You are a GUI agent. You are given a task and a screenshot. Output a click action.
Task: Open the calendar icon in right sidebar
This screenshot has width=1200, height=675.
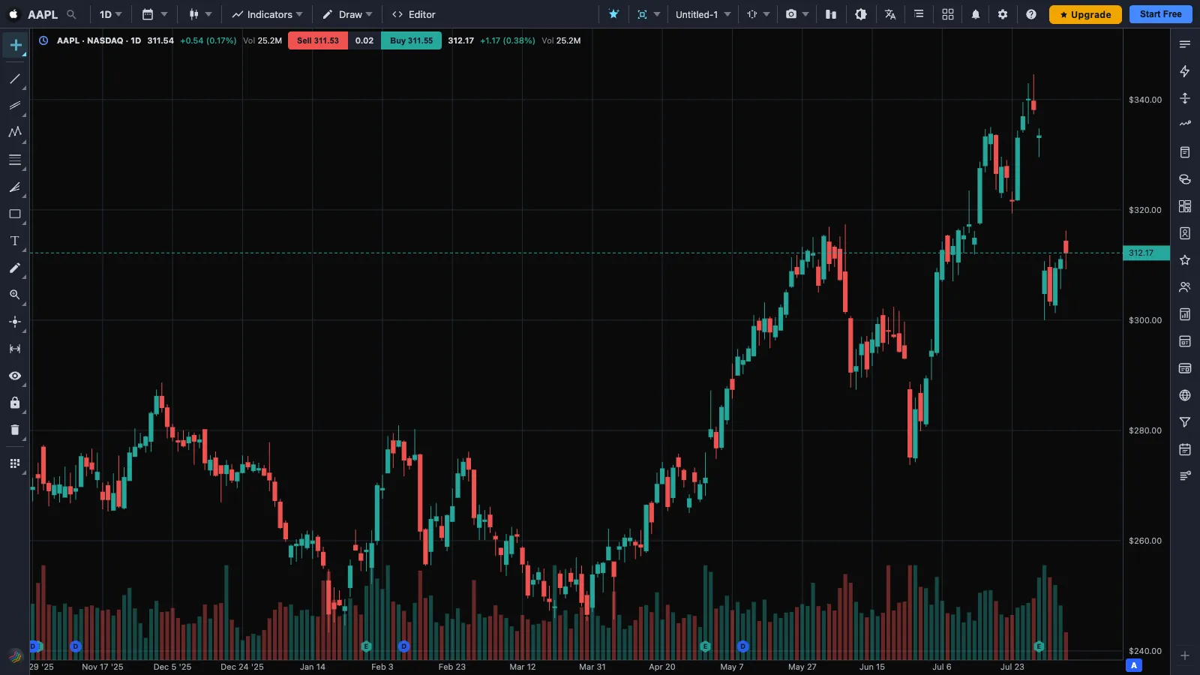tap(1185, 449)
